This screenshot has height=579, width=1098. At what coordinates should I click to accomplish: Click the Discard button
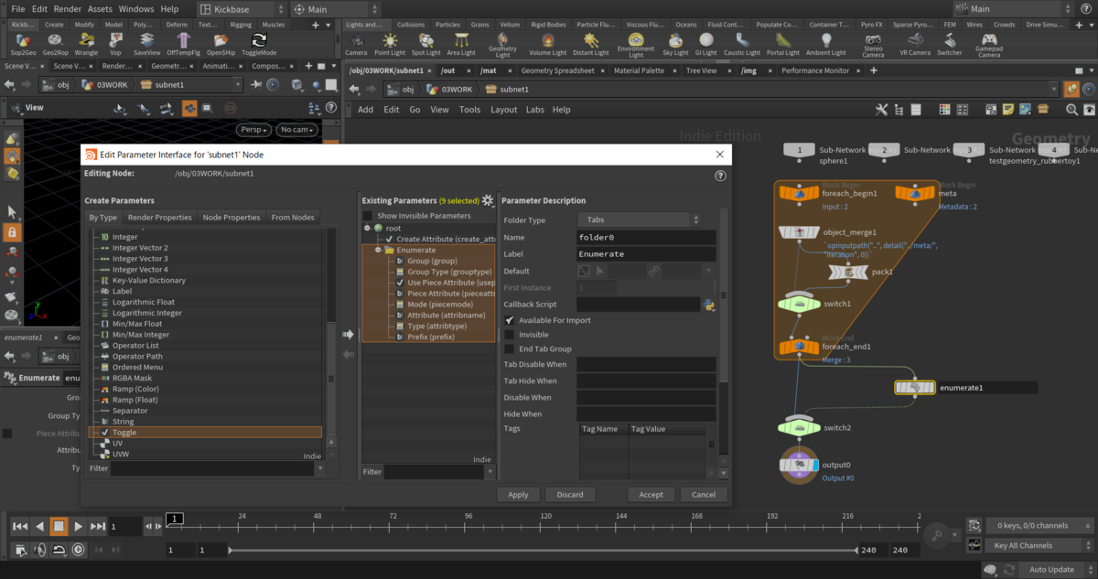click(570, 494)
